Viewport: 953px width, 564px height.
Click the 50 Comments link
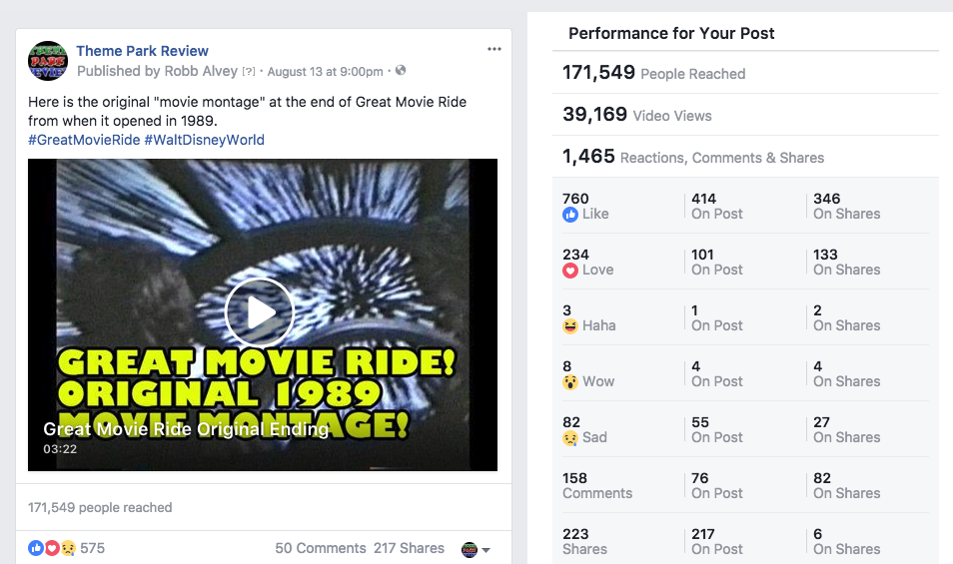click(321, 548)
